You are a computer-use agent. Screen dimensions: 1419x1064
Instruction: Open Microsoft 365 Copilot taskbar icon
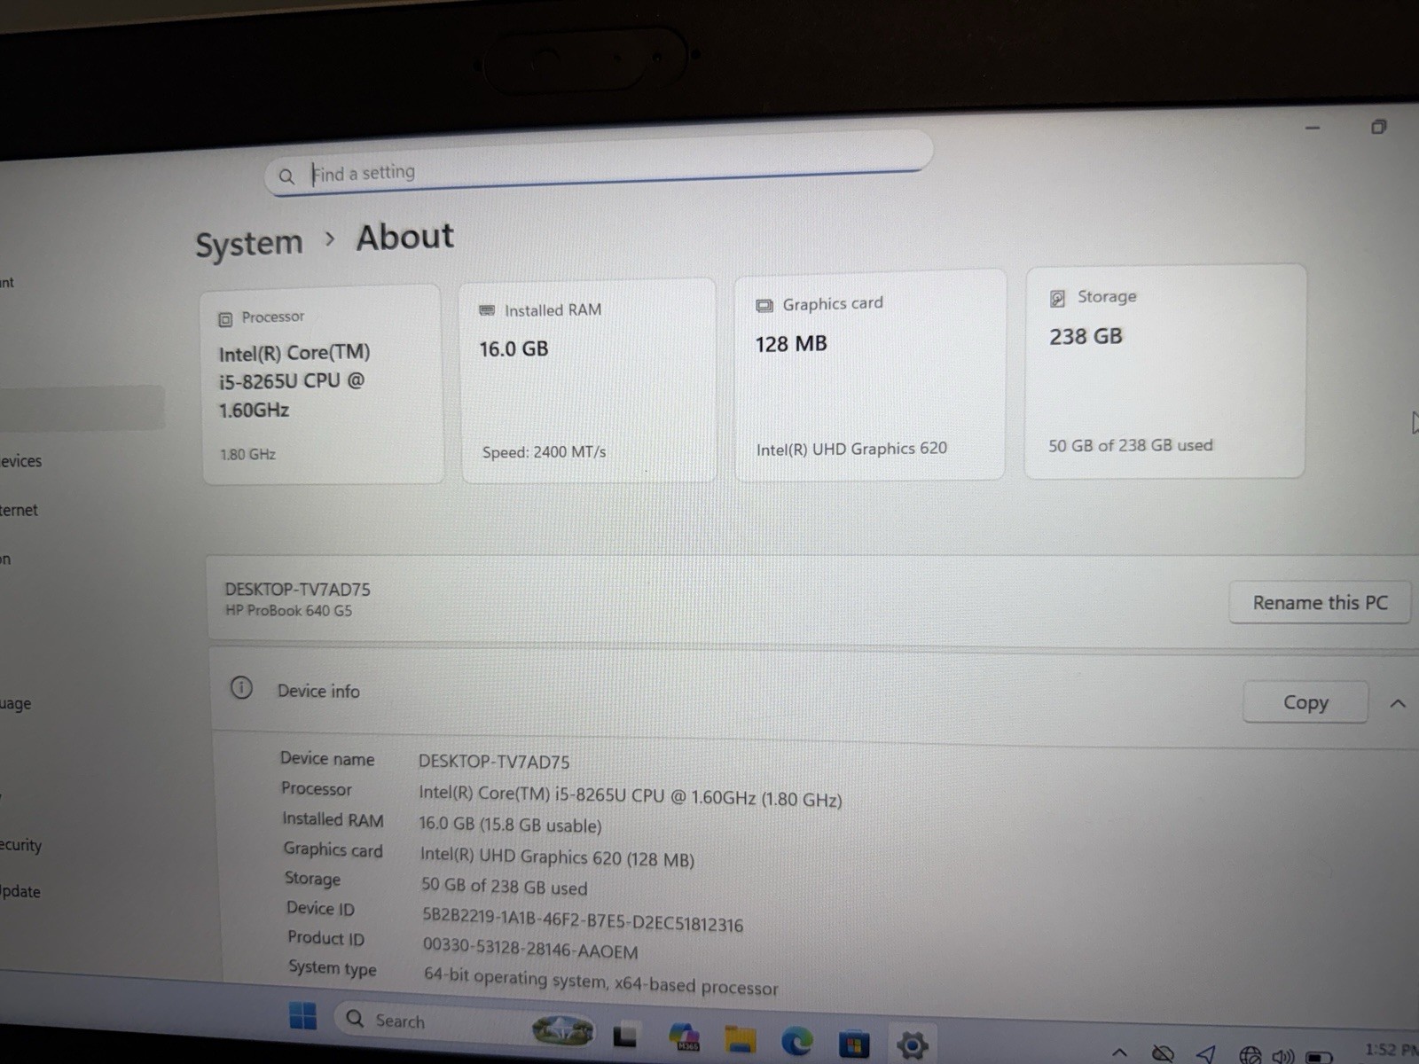point(684,1037)
